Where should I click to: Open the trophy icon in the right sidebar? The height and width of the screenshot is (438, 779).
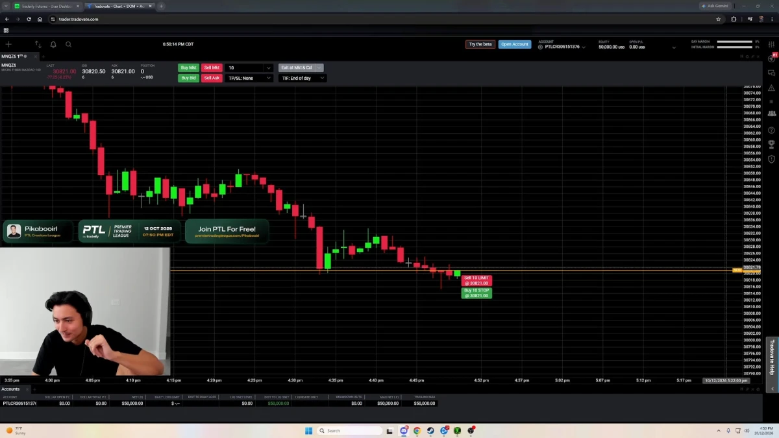pos(771,144)
